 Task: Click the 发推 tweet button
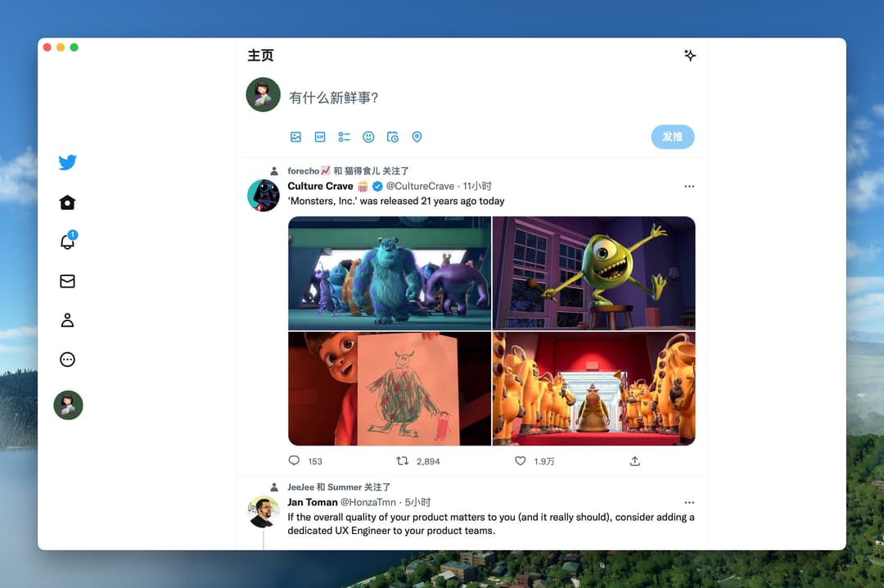pos(673,137)
